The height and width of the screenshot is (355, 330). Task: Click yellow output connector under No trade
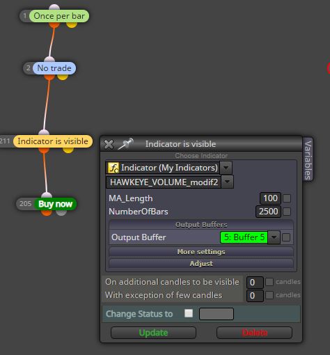63,77
